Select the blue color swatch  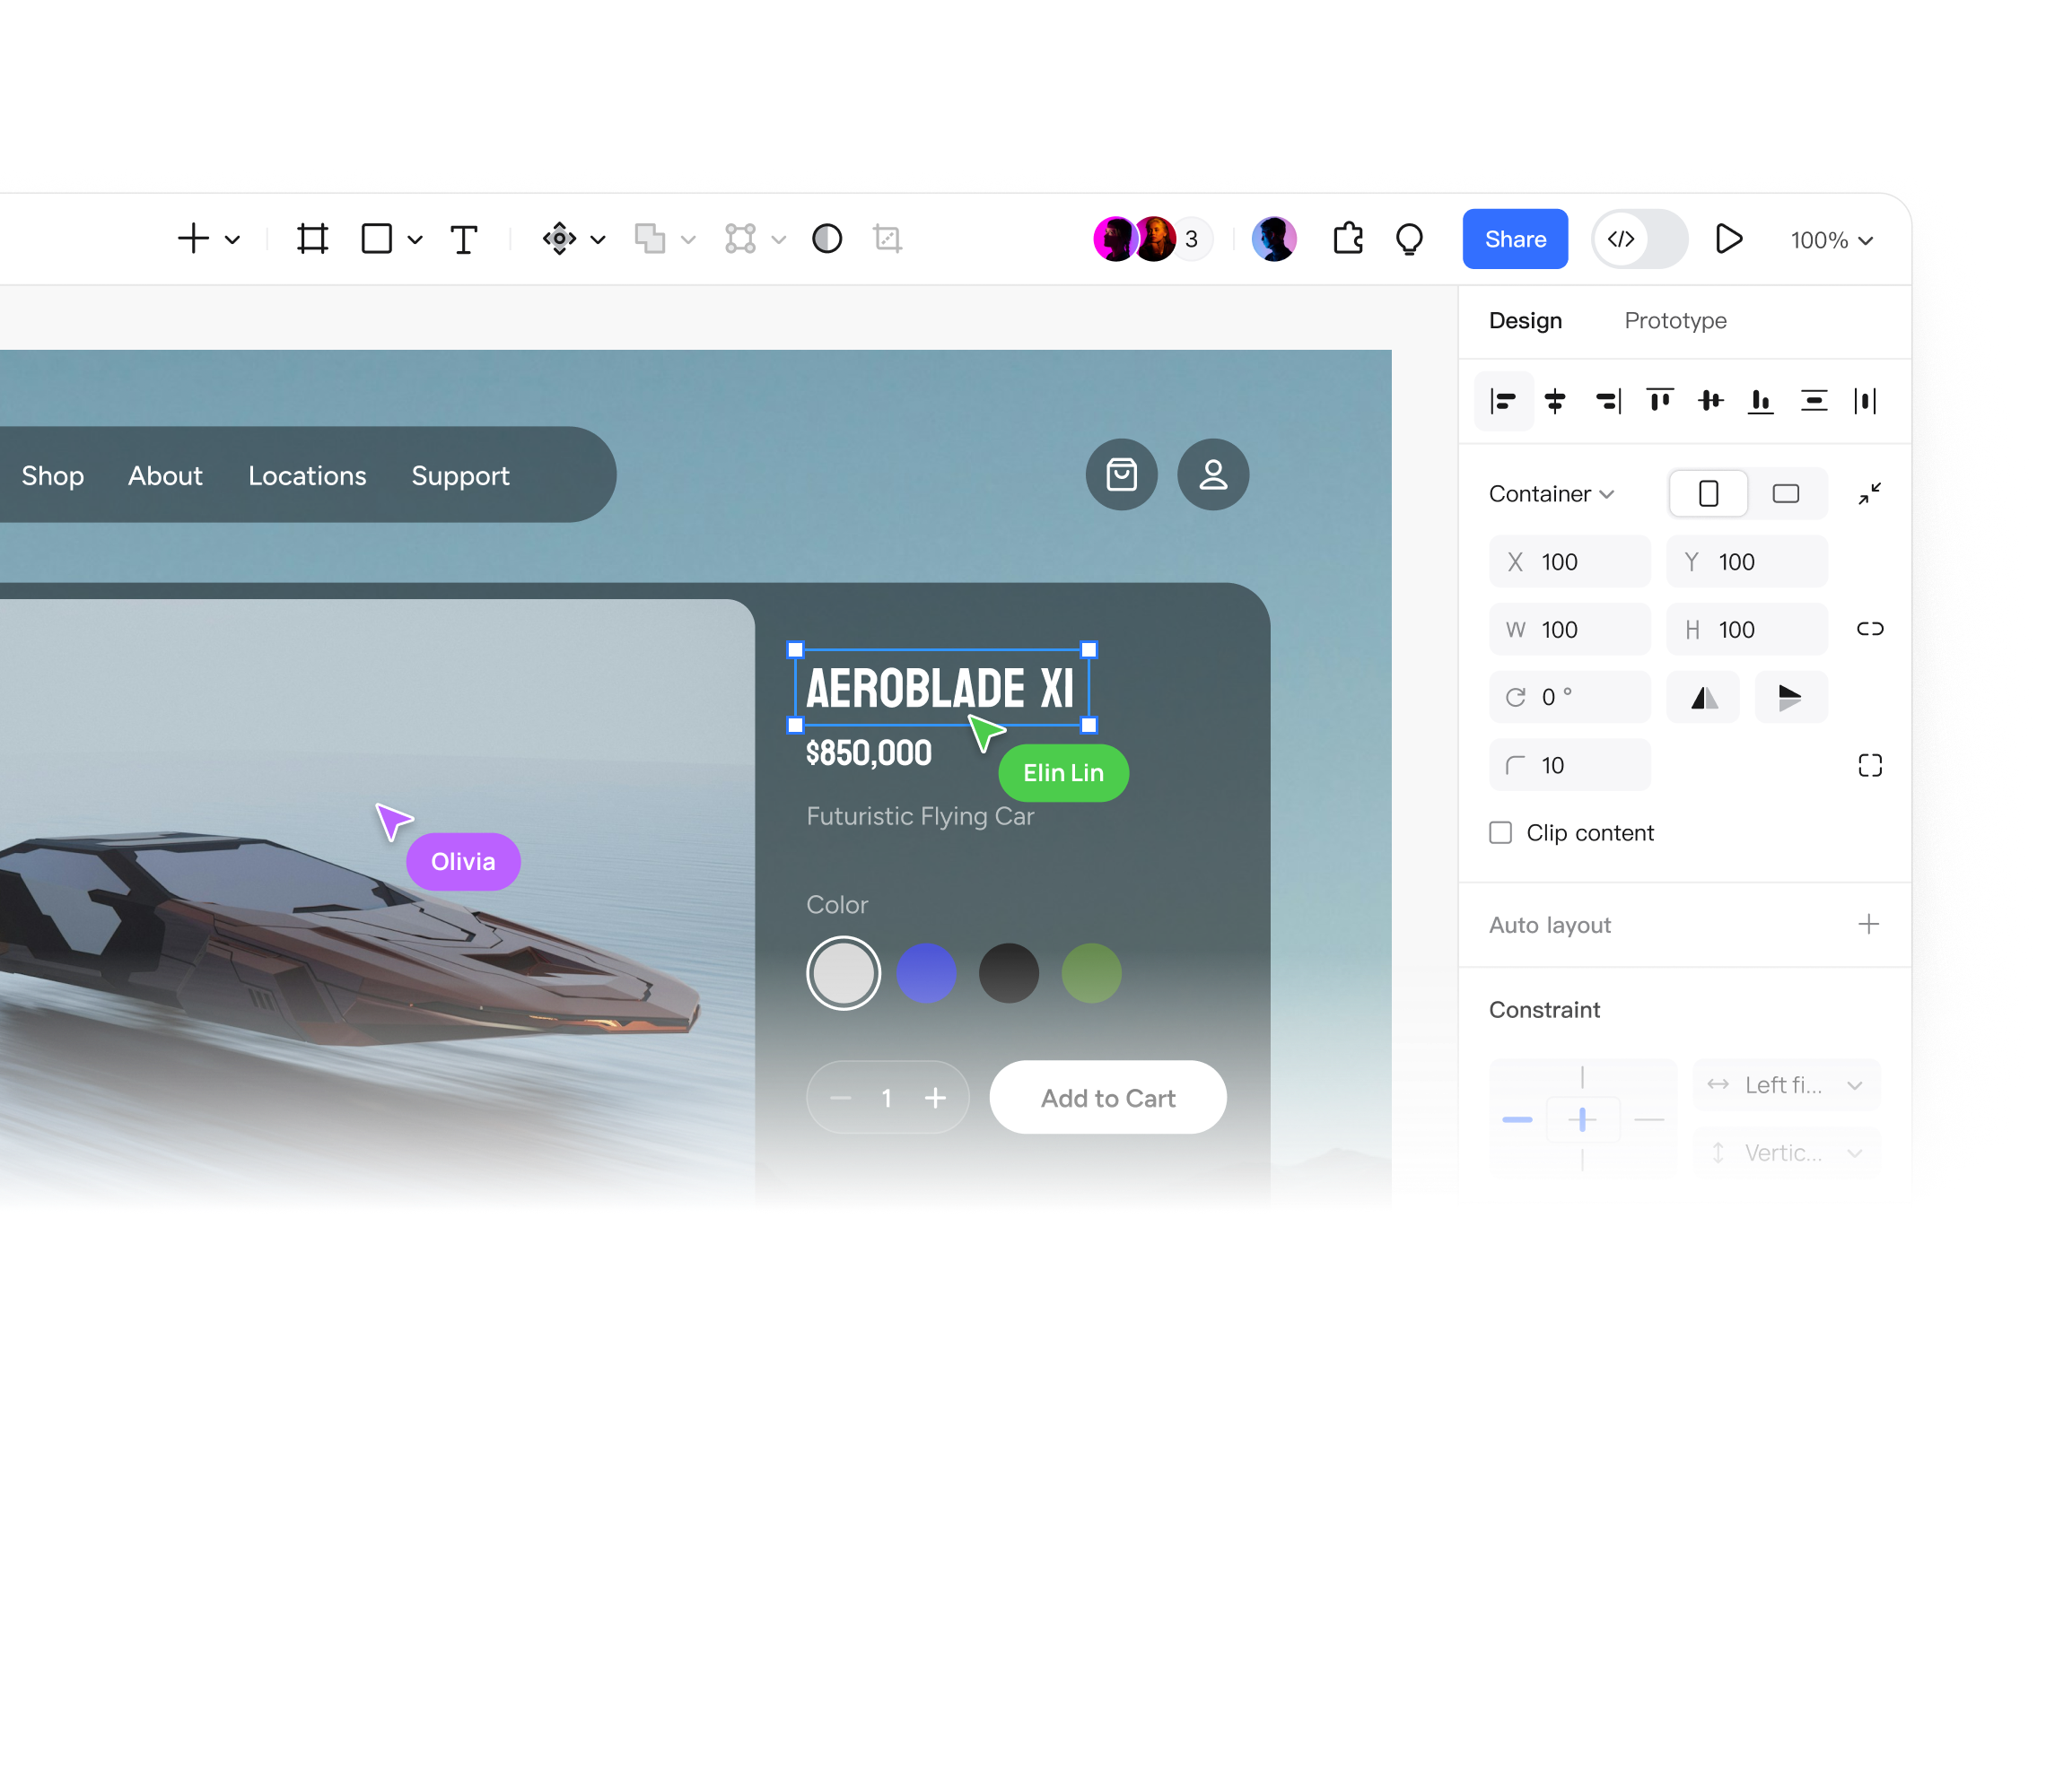pos(925,973)
